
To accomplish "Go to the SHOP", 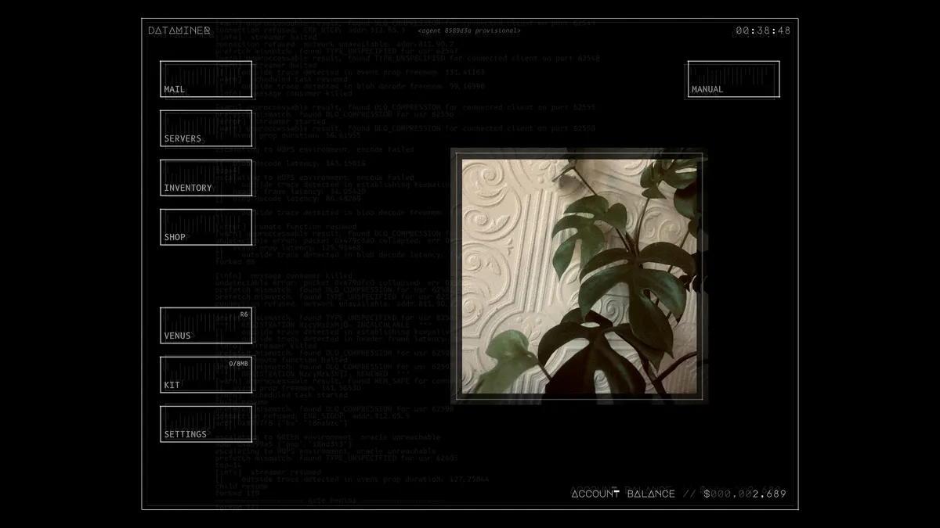I will pos(206,227).
